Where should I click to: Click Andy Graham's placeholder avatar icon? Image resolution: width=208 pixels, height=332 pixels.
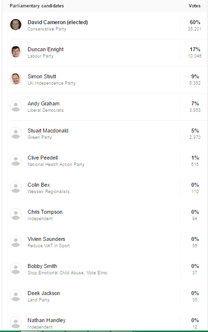(x=16, y=106)
